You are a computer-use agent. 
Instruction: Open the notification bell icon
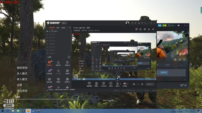point(149,29)
